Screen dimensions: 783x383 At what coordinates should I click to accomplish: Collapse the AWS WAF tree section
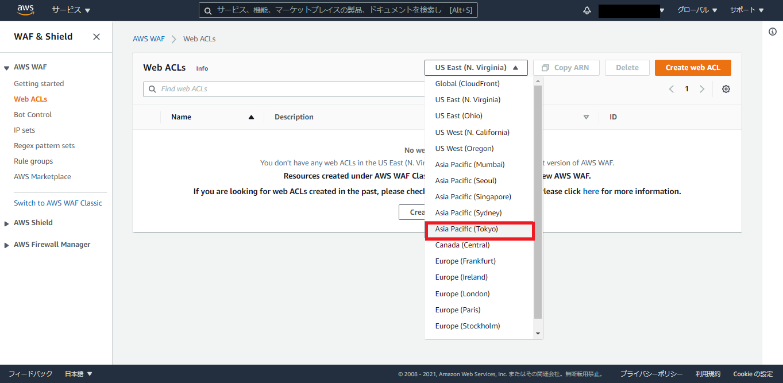tap(6, 68)
